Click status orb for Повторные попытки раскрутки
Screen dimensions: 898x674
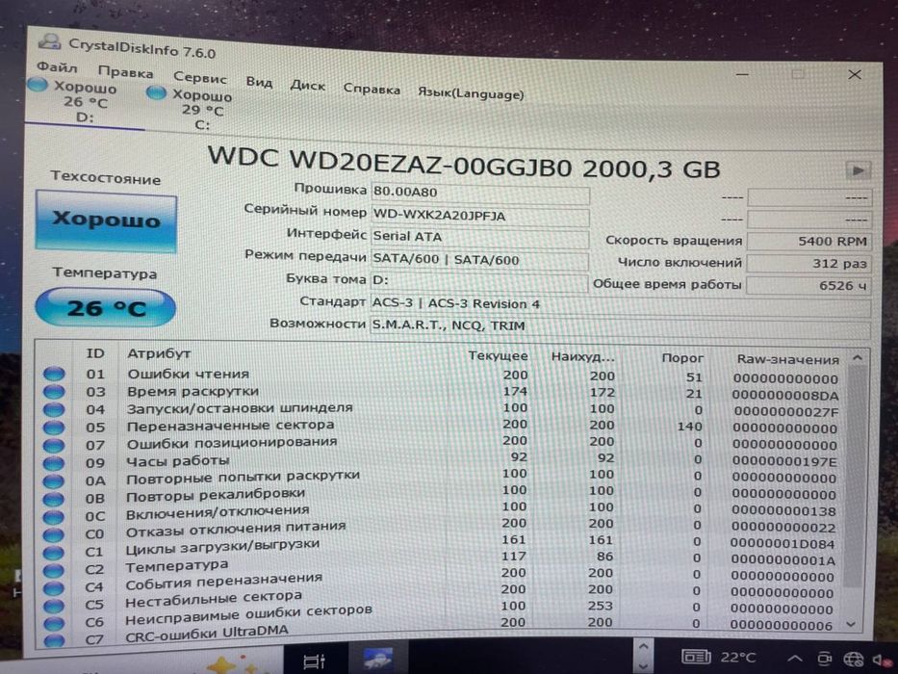click(x=54, y=480)
